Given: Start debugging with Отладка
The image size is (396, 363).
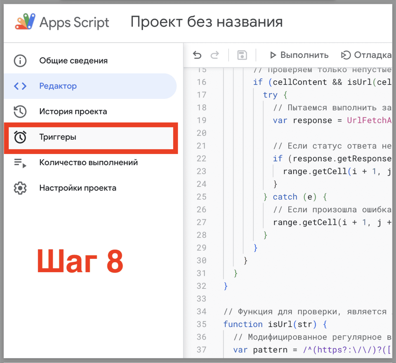Looking at the screenshot, I should pyautogui.click(x=366, y=55).
